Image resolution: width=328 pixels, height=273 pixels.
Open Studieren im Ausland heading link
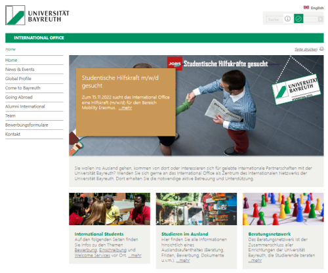(x=185, y=234)
